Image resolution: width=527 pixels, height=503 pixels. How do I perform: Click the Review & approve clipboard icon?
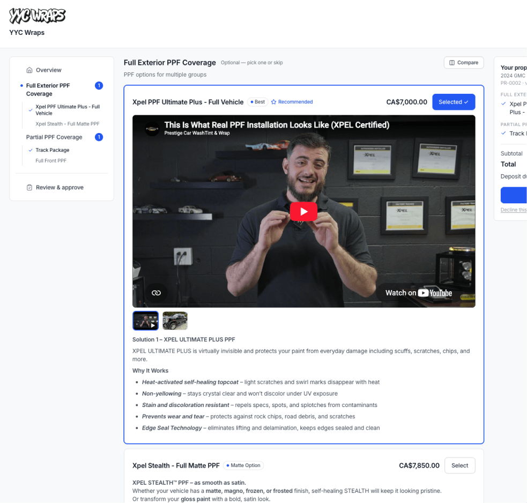point(29,187)
